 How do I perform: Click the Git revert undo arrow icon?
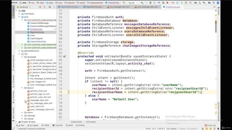(x=190, y=3)
